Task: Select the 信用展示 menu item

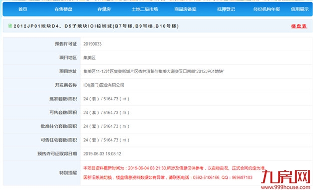Action: [x=300, y=9]
